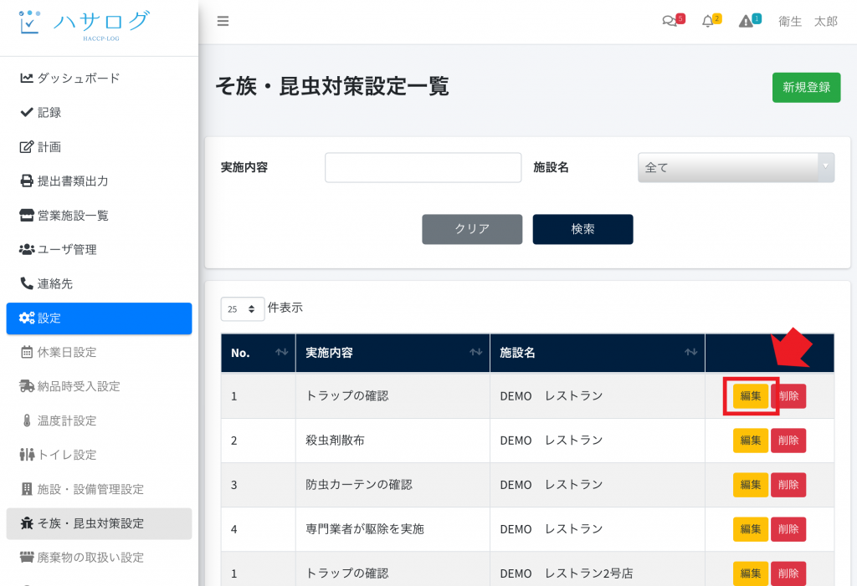Viewport: 857px width, 586px height.
Task: Click the gray クリア button
Action: point(472,229)
